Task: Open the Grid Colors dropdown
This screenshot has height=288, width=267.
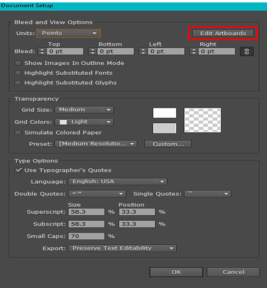Action: tap(84, 122)
